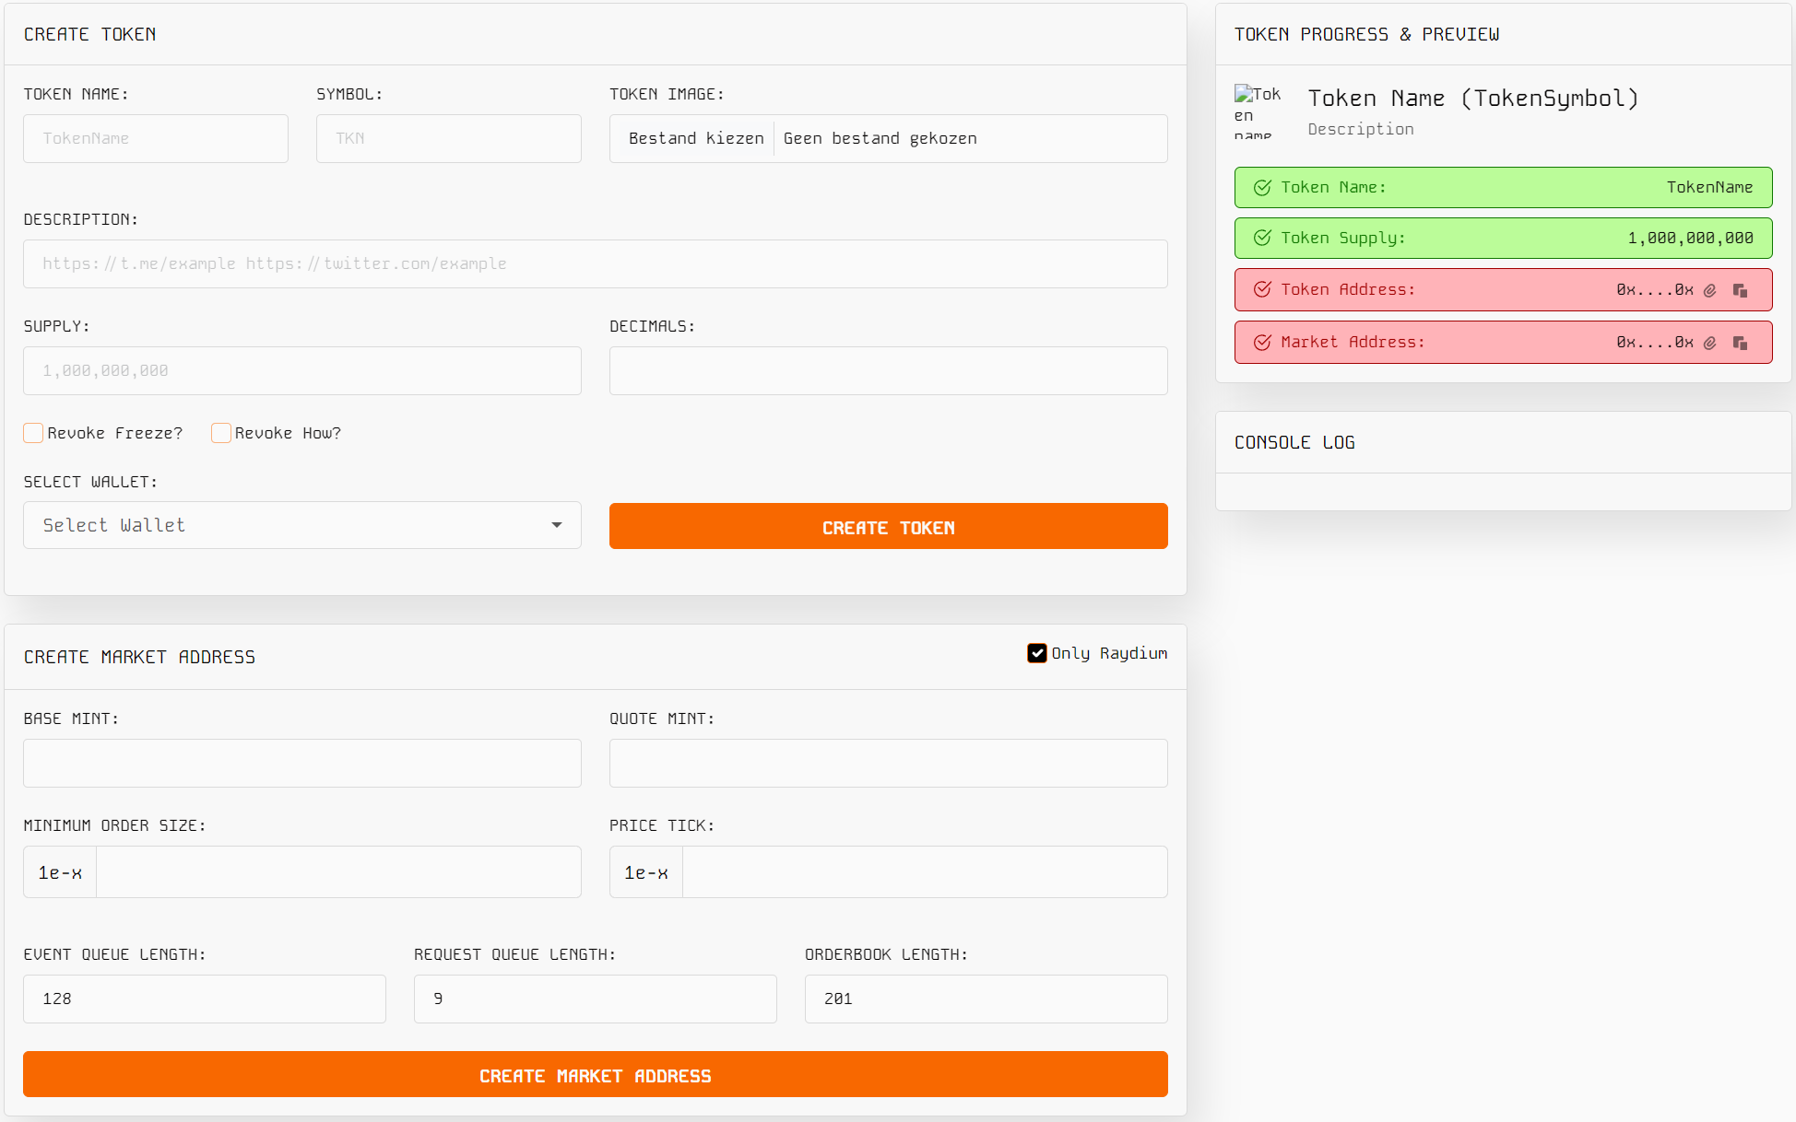Open the Select Wallet dropdown
This screenshot has width=1796, height=1122.
301,525
